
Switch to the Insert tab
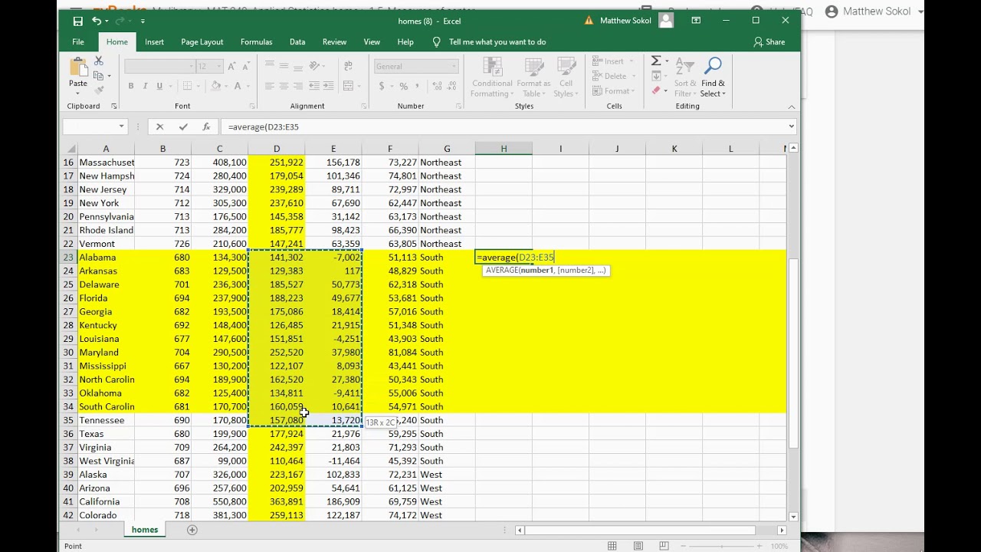click(x=154, y=42)
